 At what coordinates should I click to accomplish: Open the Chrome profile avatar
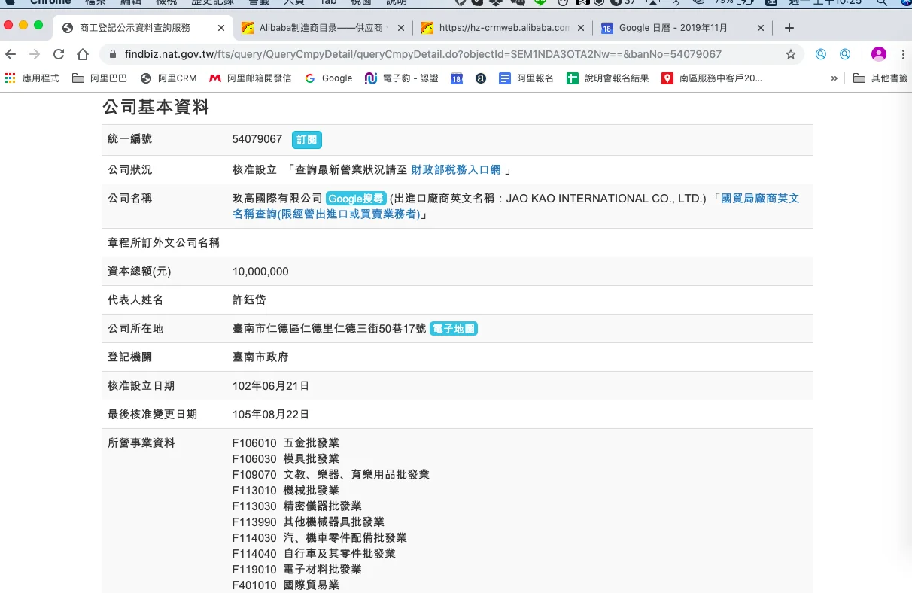(x=878, y=54)
